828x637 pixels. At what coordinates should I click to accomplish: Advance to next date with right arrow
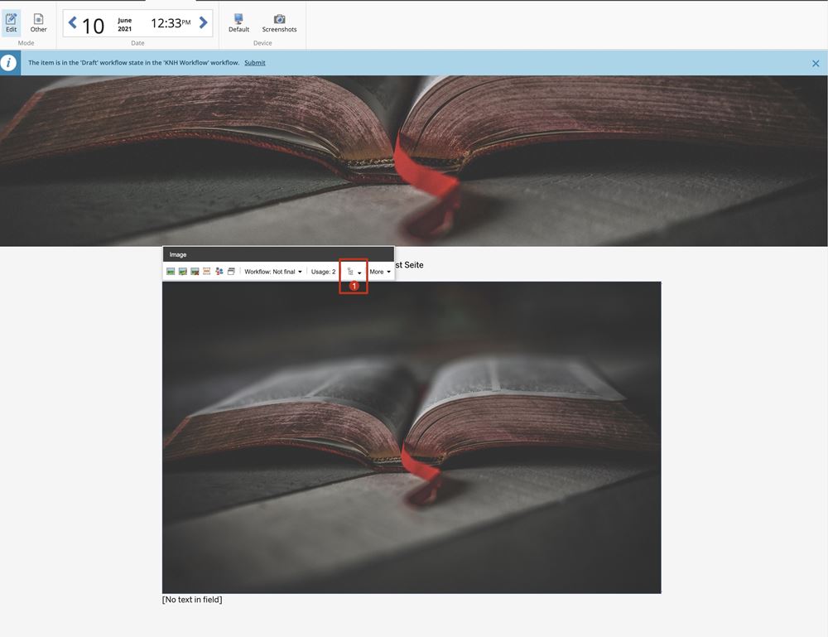(x=203, y=23)
